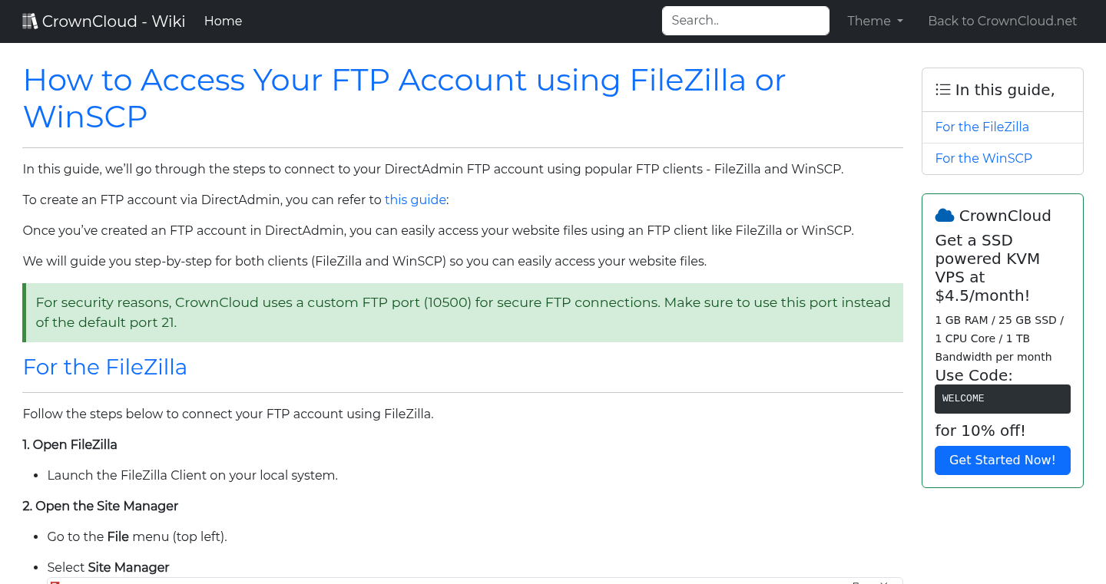Click the CrownCloud Wiki library logo icon
1106x584 pixels.
[x=29, y=20]
